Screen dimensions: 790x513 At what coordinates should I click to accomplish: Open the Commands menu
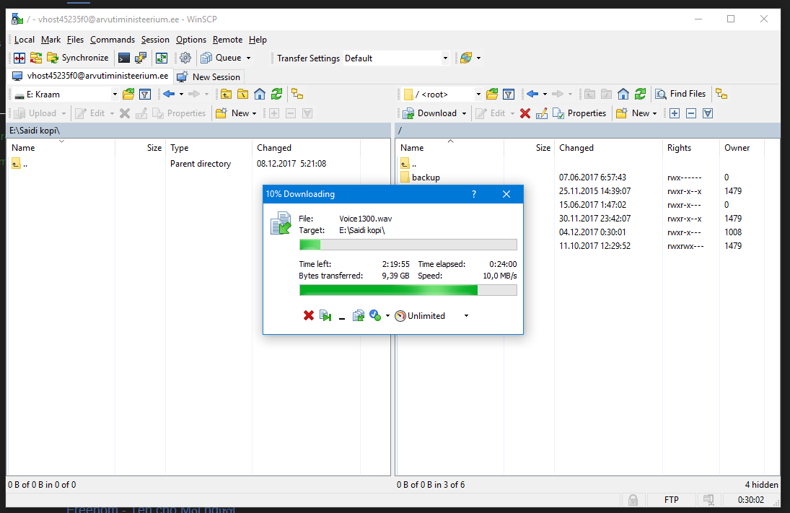113,40
